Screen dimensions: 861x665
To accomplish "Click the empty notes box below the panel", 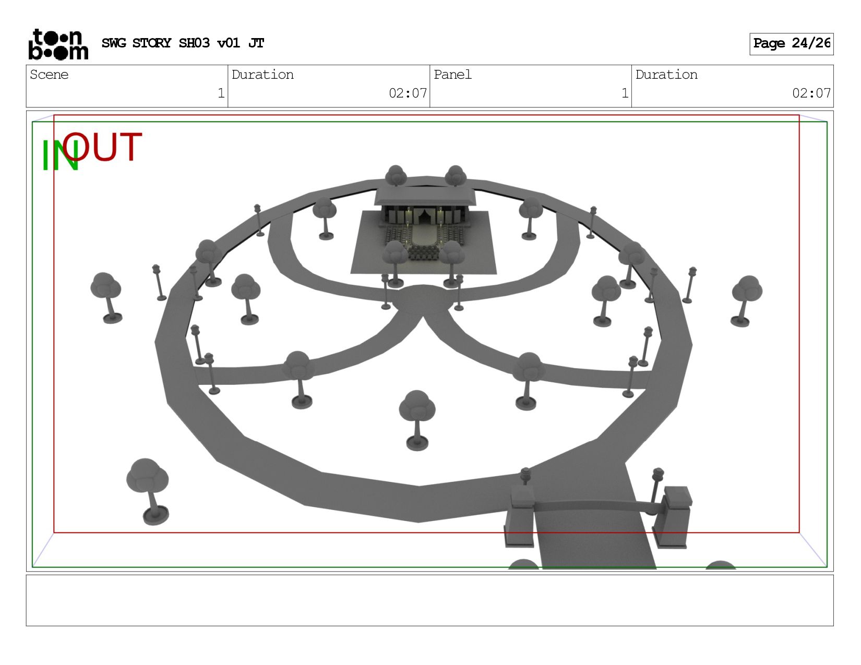I will click(x=430, y=600).
